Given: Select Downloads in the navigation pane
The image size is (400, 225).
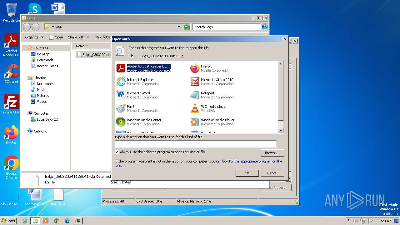Looking at the screenshot, I should [x=45, y=60].
